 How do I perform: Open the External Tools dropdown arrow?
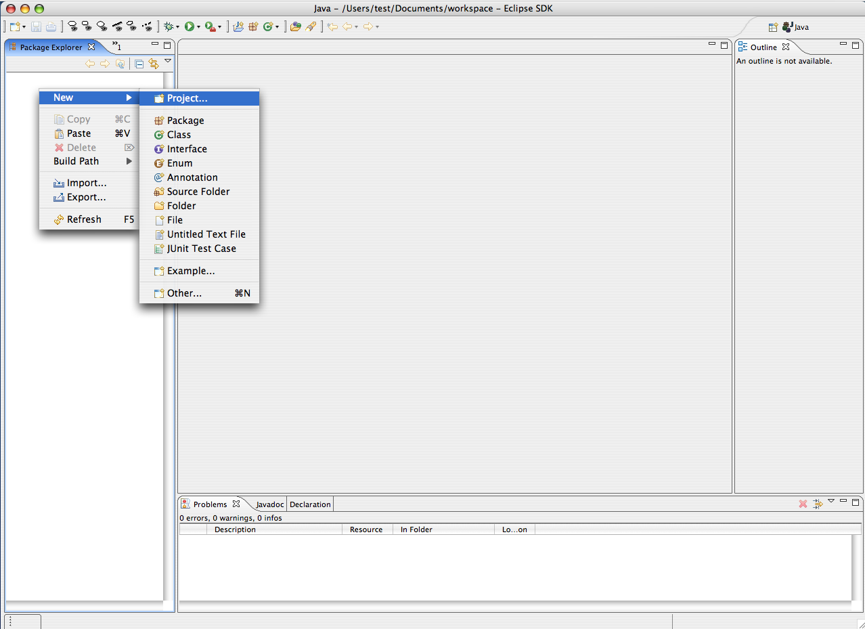click(x=219, y=27)
